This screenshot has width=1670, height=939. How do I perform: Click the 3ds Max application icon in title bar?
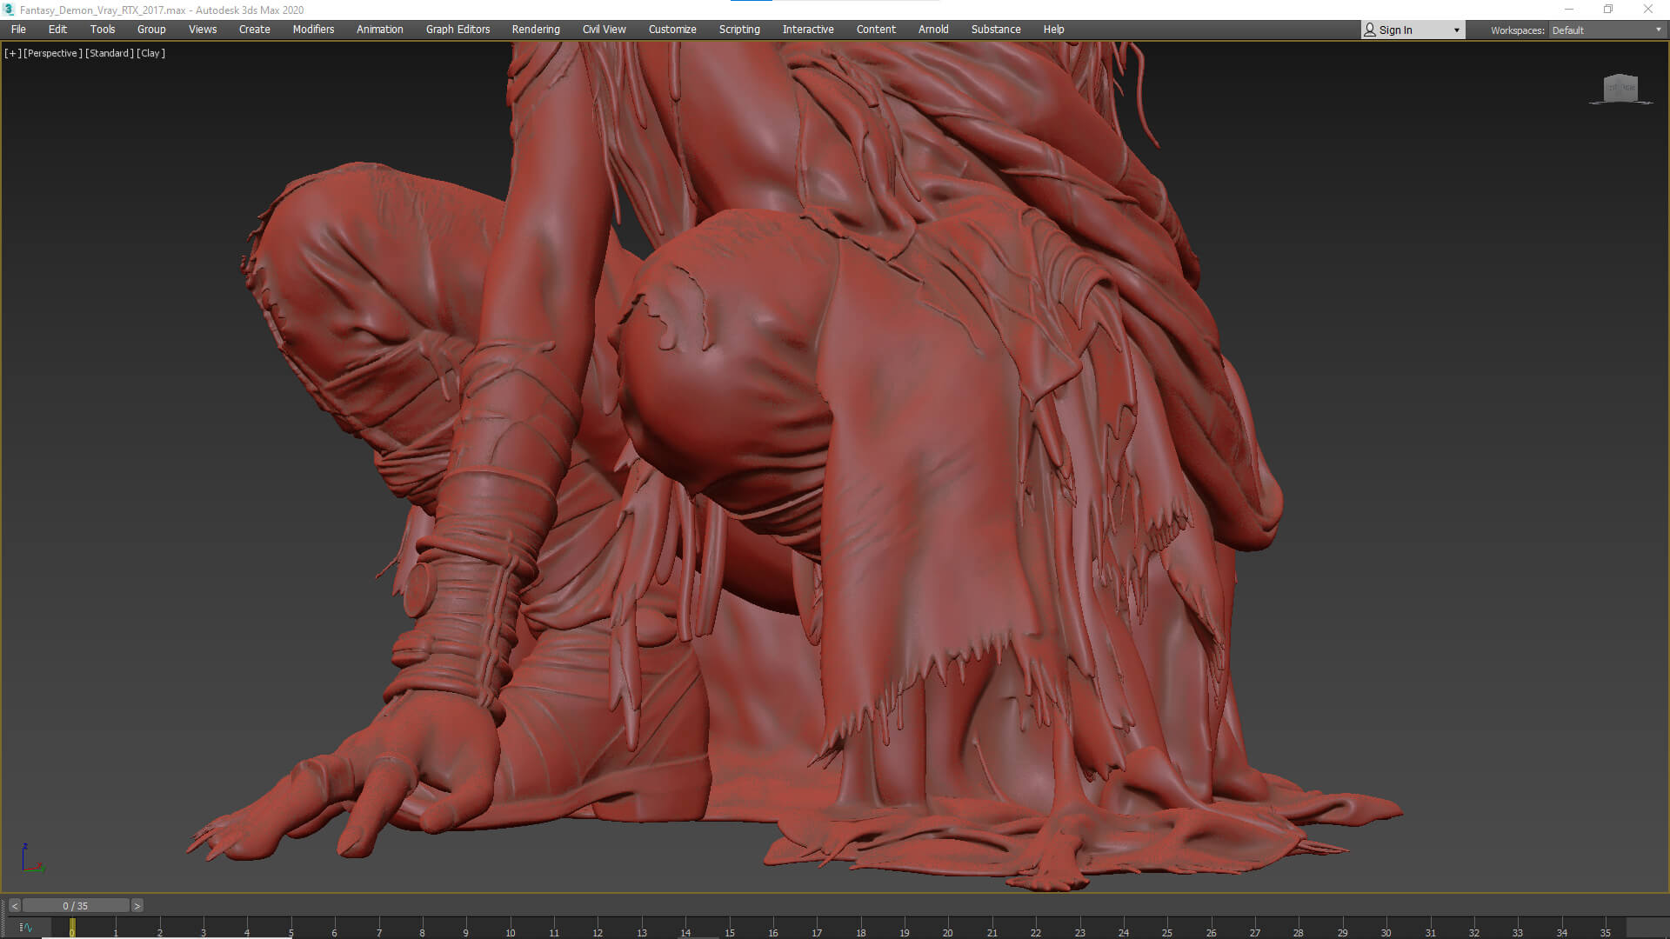tap(9, 10)
